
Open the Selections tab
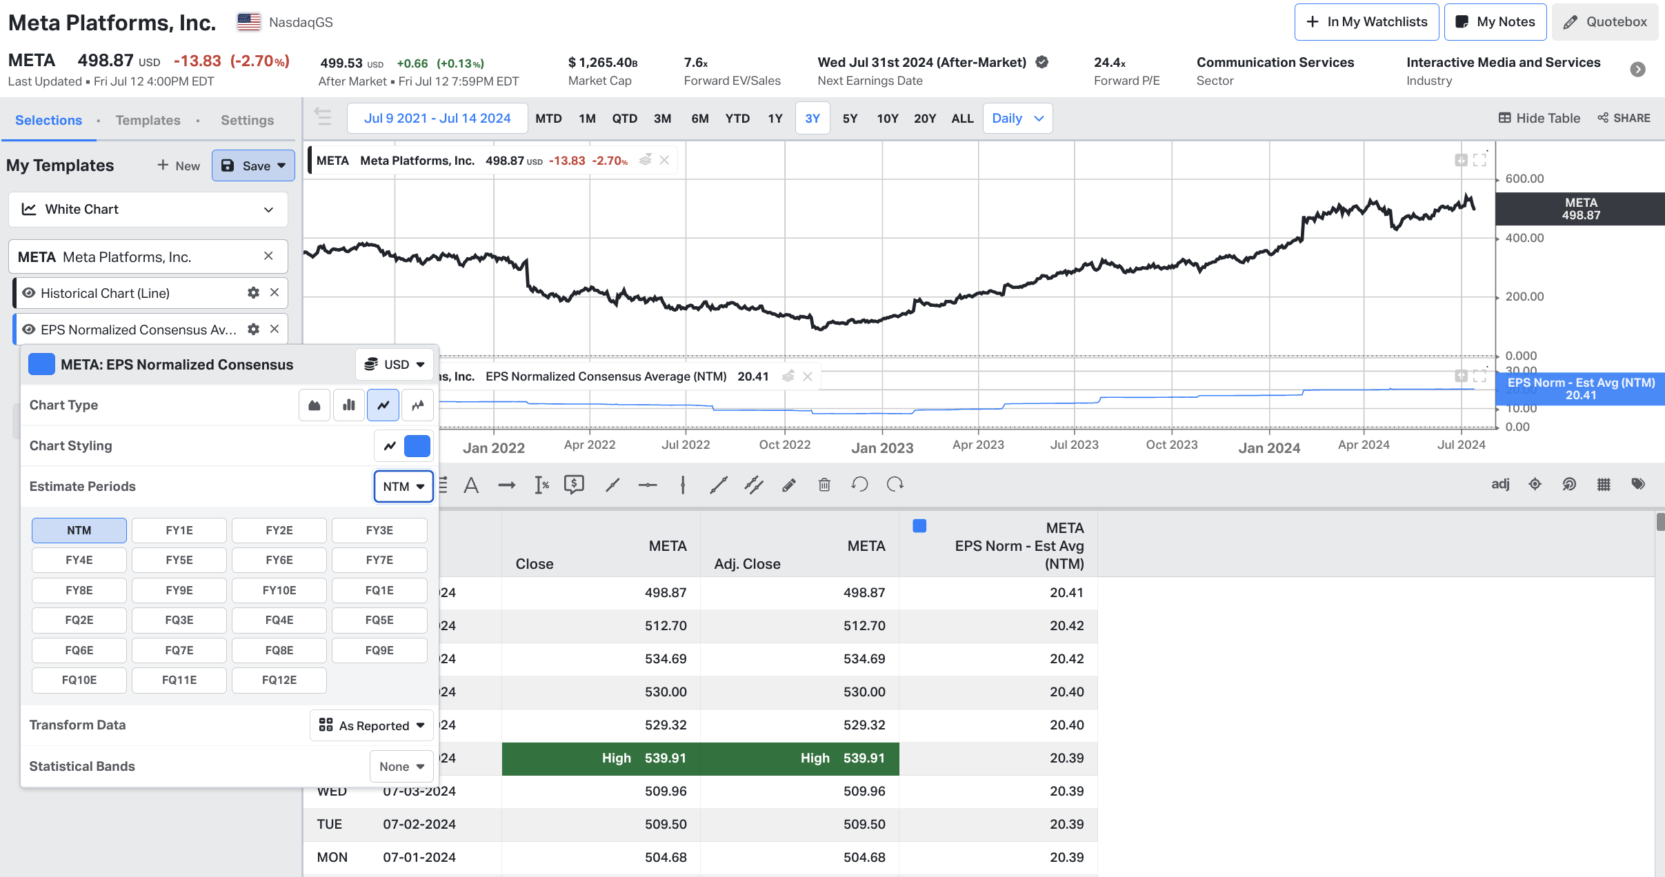(x=48, y=120)
